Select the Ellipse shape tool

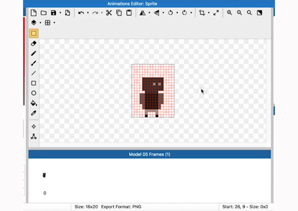[34, 93]
